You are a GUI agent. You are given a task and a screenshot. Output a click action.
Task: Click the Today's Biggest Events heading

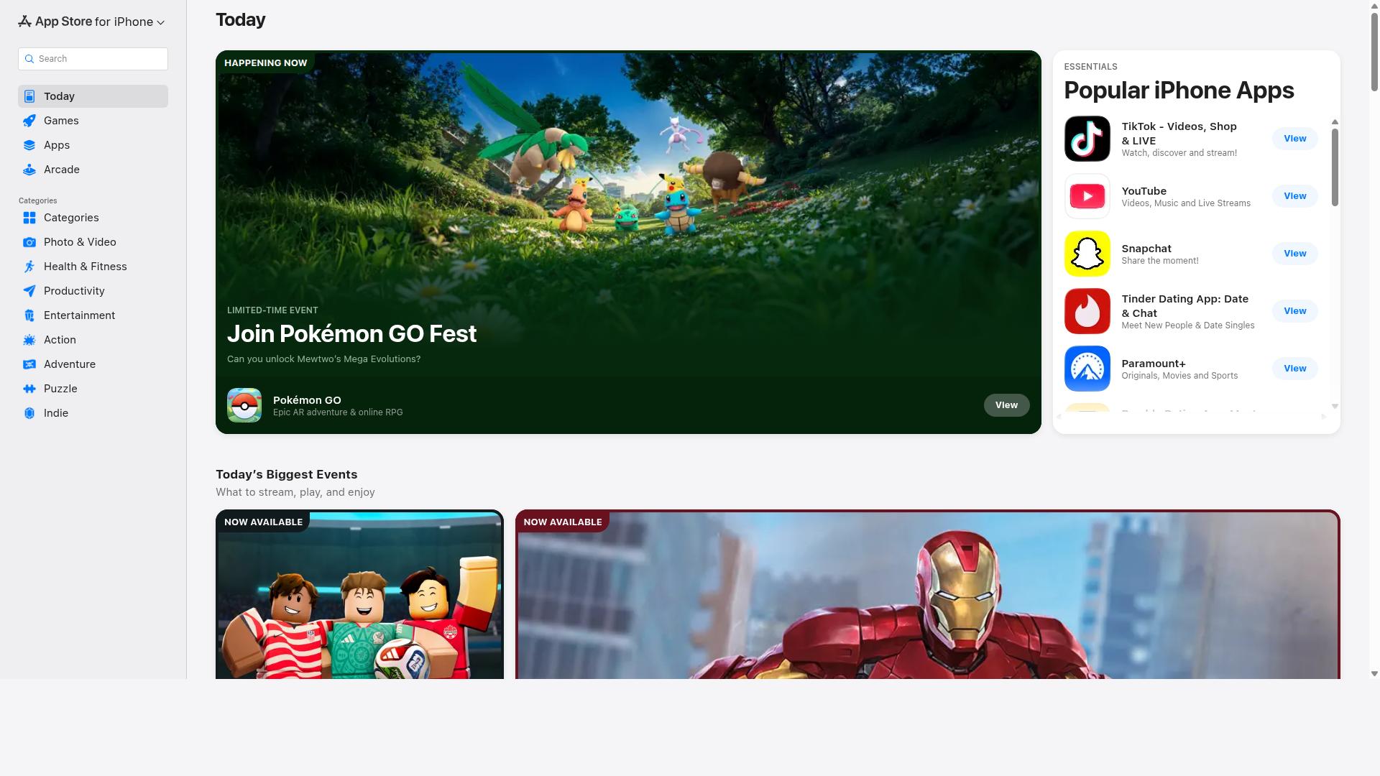(287, 475)
